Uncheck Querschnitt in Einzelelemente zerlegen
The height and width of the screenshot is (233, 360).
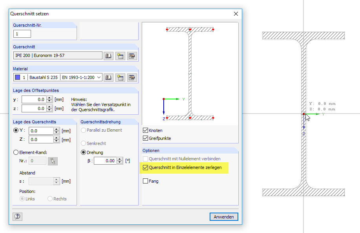tap(145, 167)
